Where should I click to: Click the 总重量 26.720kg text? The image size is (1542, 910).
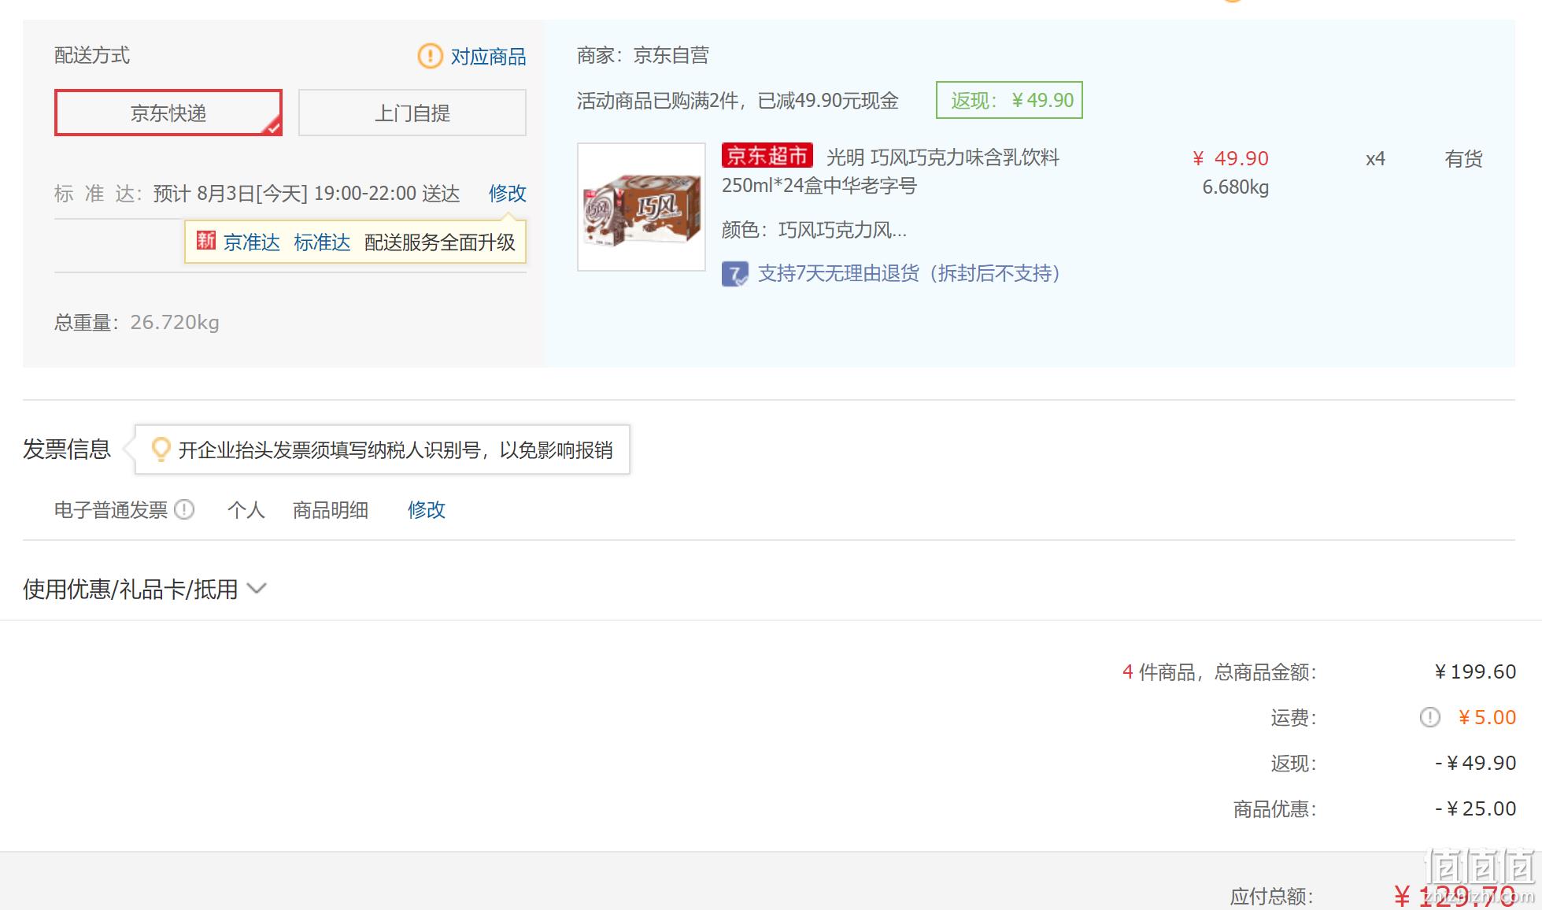pyautogui.click(x=137, y=323)
